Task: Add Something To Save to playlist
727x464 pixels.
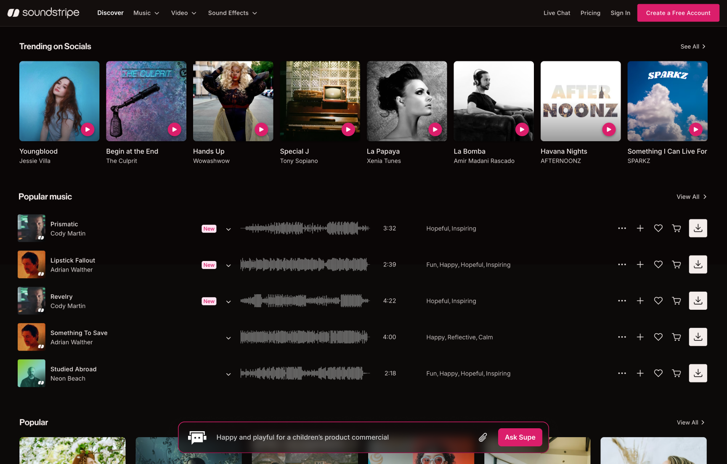Action: pos(640,337)
